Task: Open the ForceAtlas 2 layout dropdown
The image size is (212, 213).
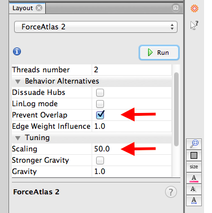Action: [96, 27]
